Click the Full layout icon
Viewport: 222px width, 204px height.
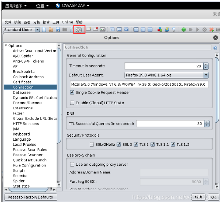(x=126, y=30)
